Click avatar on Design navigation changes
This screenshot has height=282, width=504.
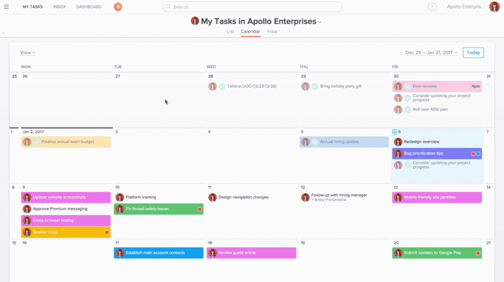coord(212,197)
